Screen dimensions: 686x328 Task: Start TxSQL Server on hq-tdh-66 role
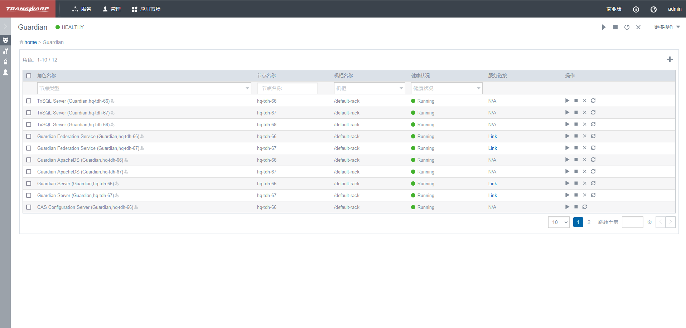567,101
